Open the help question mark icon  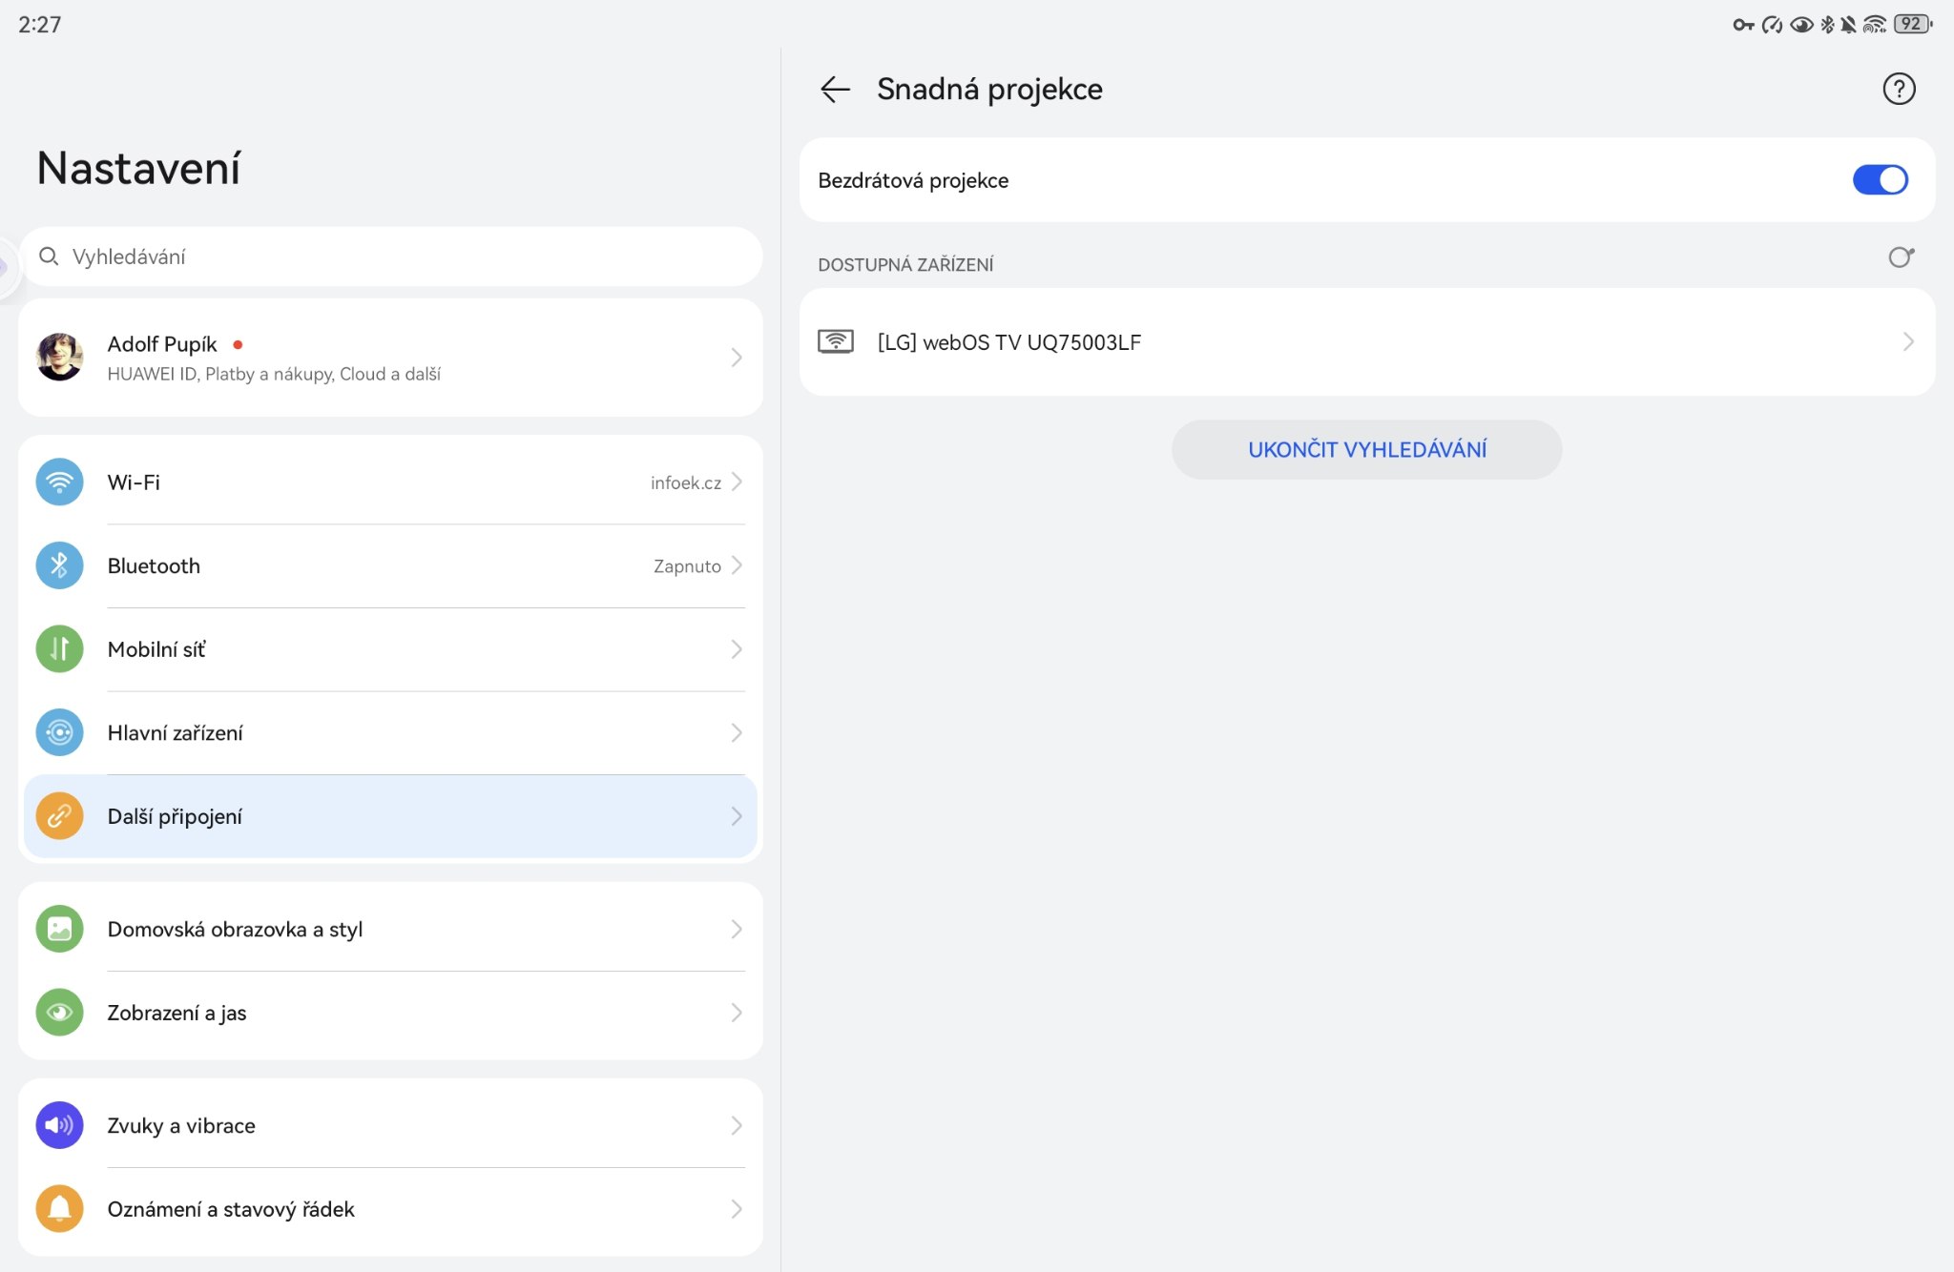coord(1899,89)
